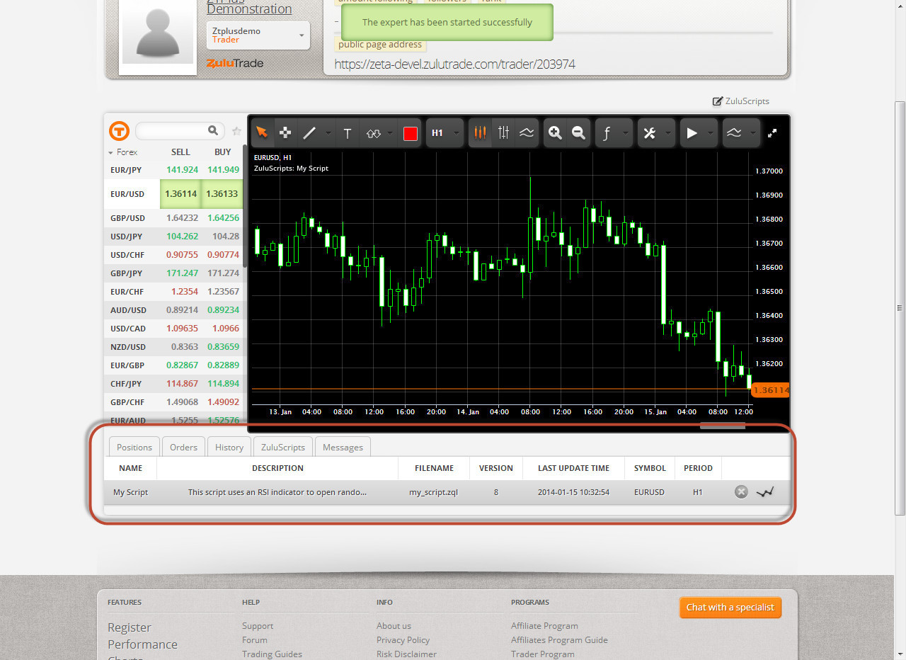Image resolution: width=906 pixels, height=660 pixels.
Task: Toggle chart fullscreen mode
Action: pyautogui.click(x=773, y=132)
